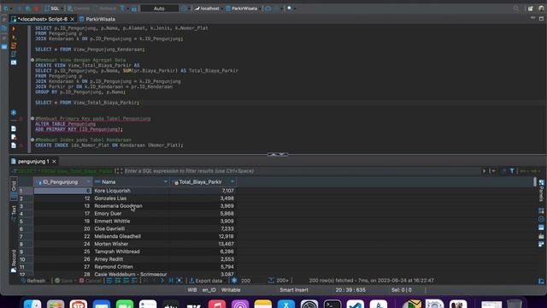This screenshot has width=547, height=308.
Task: Toggle the Panels sidebar in the results
Action: 541,190
